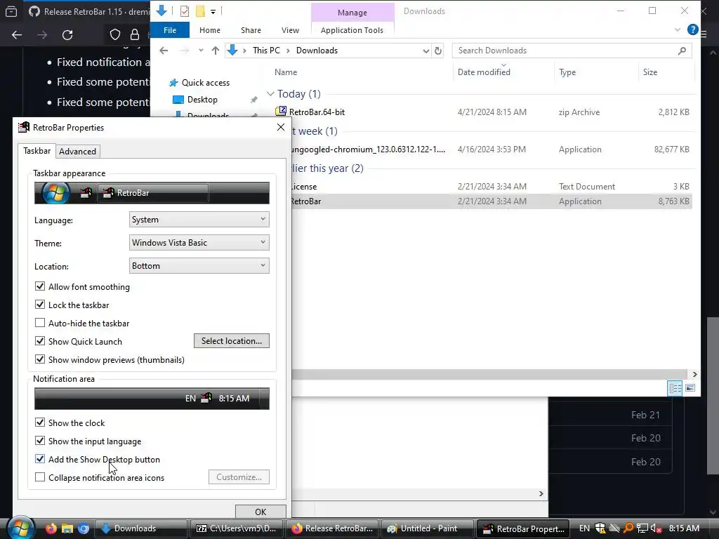Click Properties icon in Explorer quick toolbar
The width and height of the screenshot is (719, 539).
pos(185,11)
